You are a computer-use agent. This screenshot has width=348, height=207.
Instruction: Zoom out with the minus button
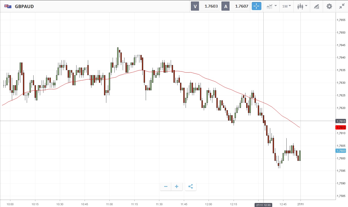(166, 187)
